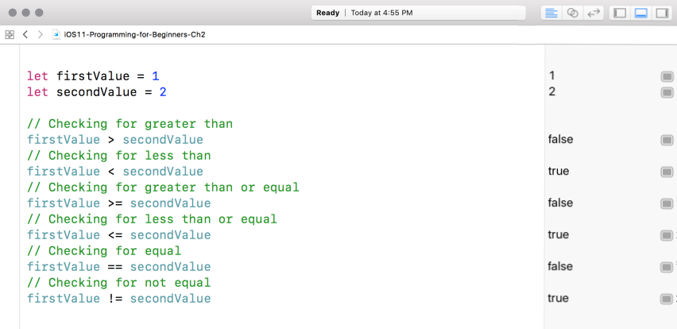Click the code 'firstValue > secondValue'
Screen dimensions: 677x329
[x=115, y=140]
